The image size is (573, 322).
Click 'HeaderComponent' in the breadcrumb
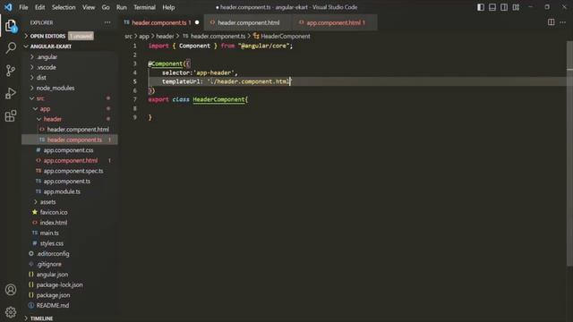pyautogui.click(x=285, y=36)
